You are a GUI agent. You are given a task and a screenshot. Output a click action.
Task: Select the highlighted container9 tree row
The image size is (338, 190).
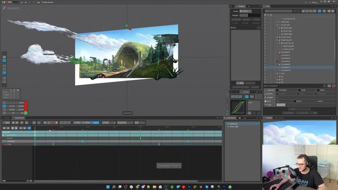click(x=299, y=67)
